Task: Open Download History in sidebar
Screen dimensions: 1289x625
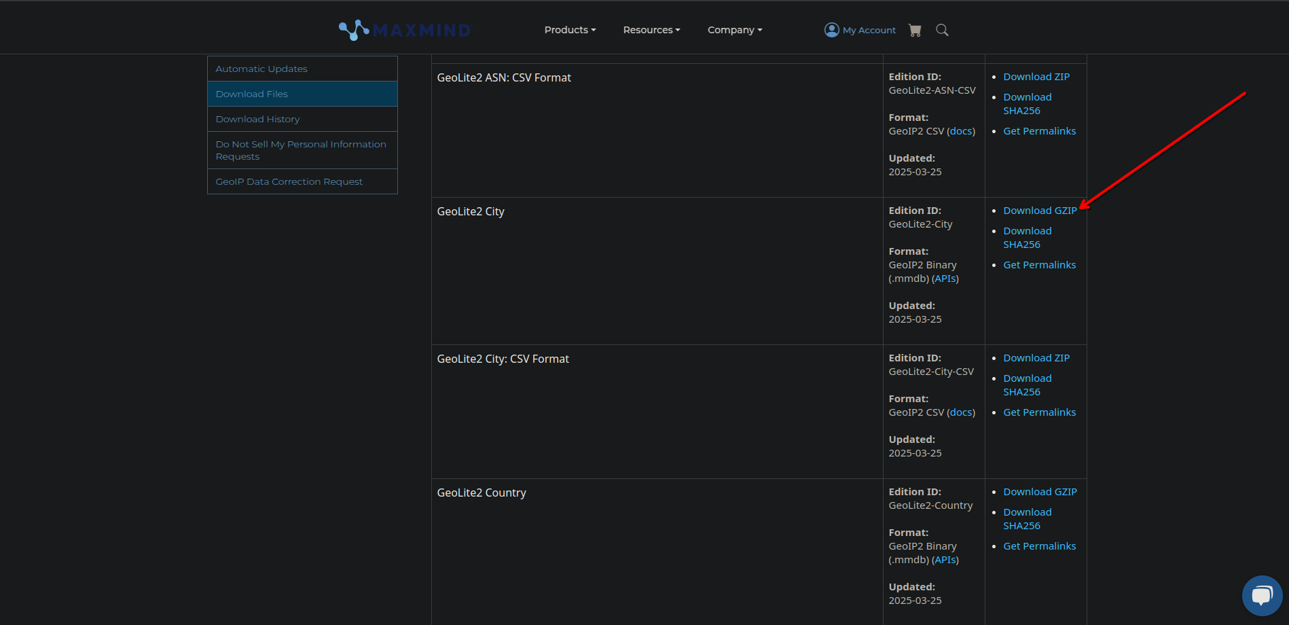Action: click(302, 119)
